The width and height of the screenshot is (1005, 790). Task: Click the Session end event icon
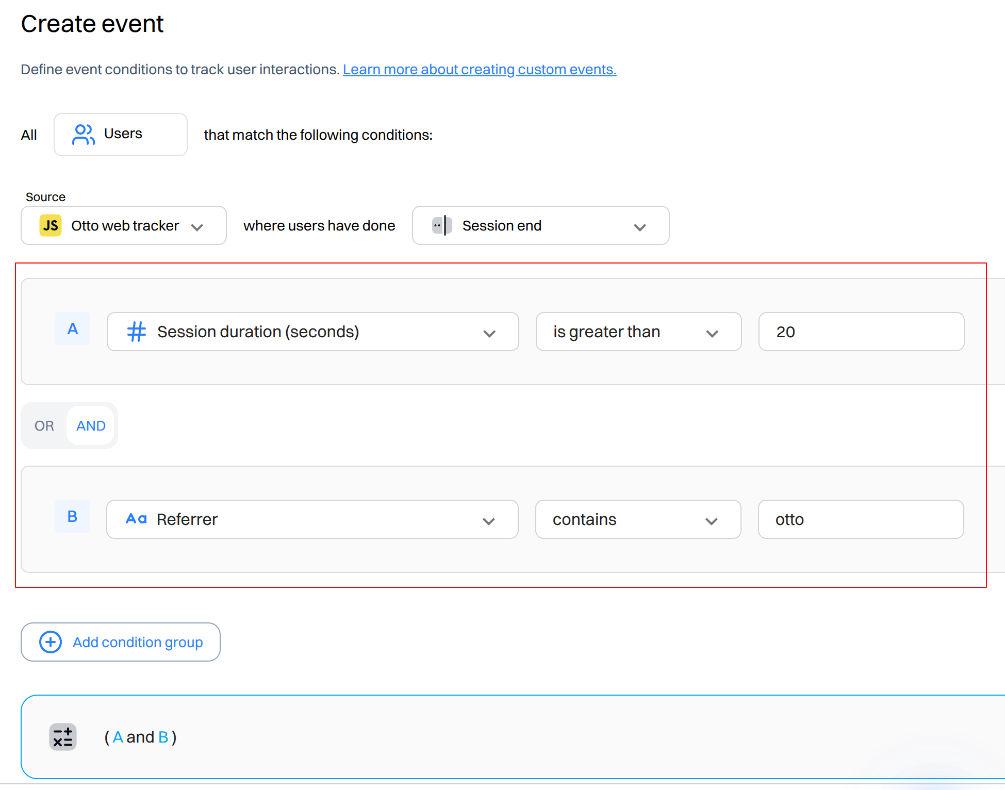pos(442,225)
